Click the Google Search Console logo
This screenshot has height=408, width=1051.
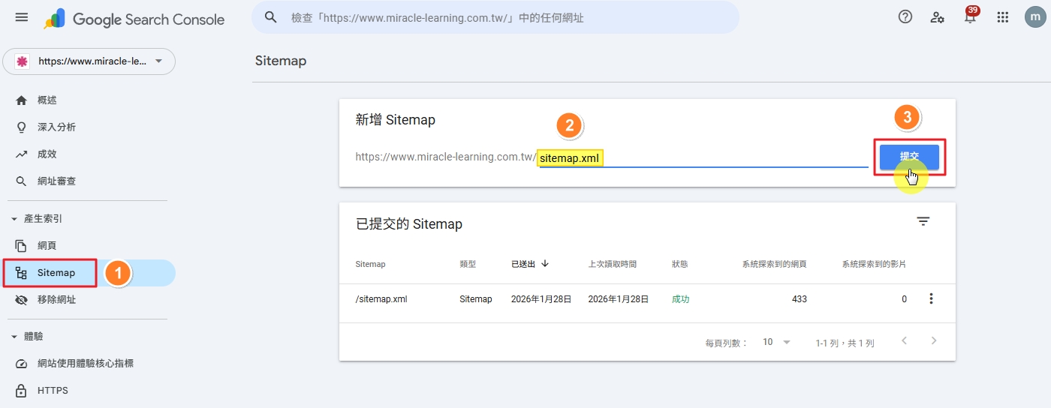[x=134, y=19]
